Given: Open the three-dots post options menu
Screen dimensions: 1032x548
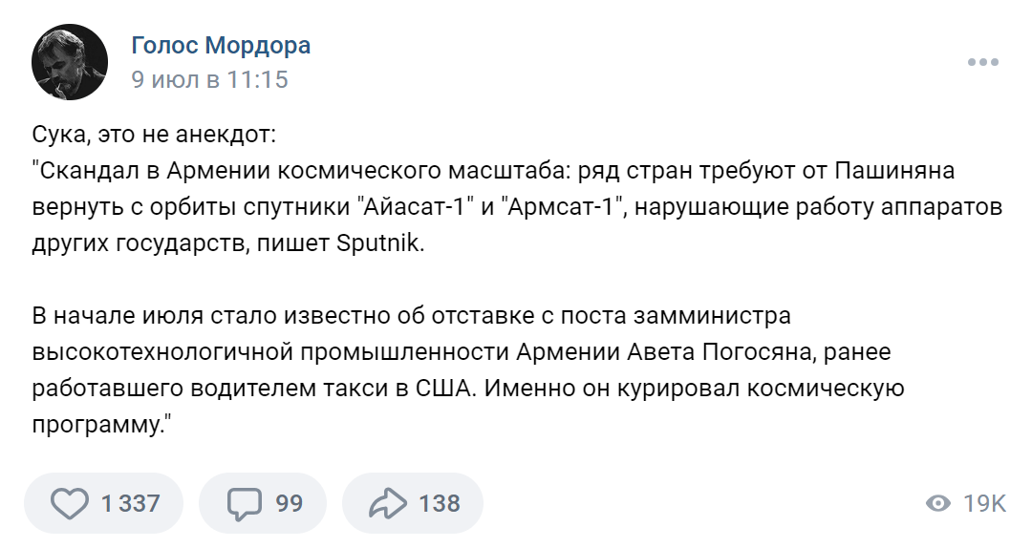Looking at the screenshot, I should click(982, 63).
